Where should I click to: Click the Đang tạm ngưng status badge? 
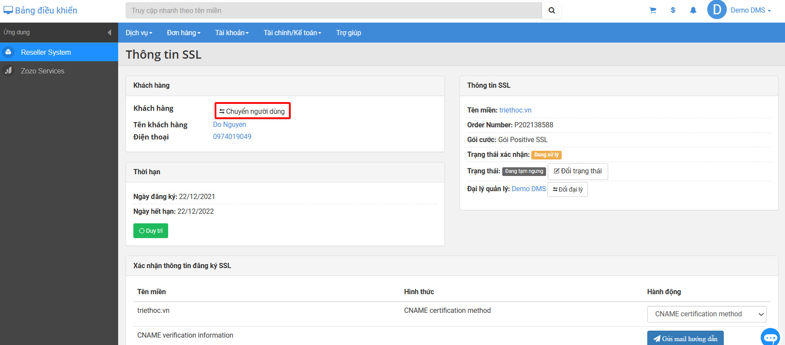pyautogui.click(x=524, y=171)
